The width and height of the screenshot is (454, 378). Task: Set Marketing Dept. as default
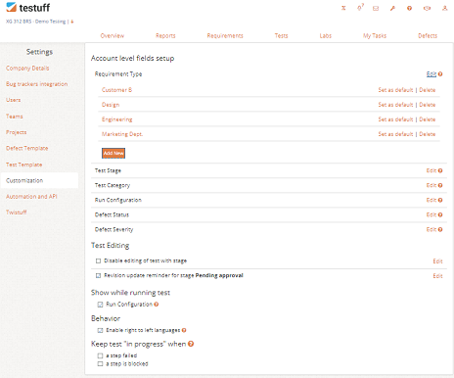[395, 134]
